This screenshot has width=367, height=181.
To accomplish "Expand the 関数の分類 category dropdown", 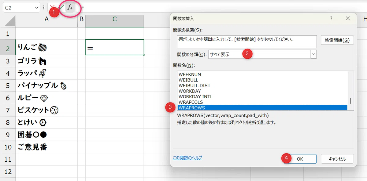I will coord(313,54).
